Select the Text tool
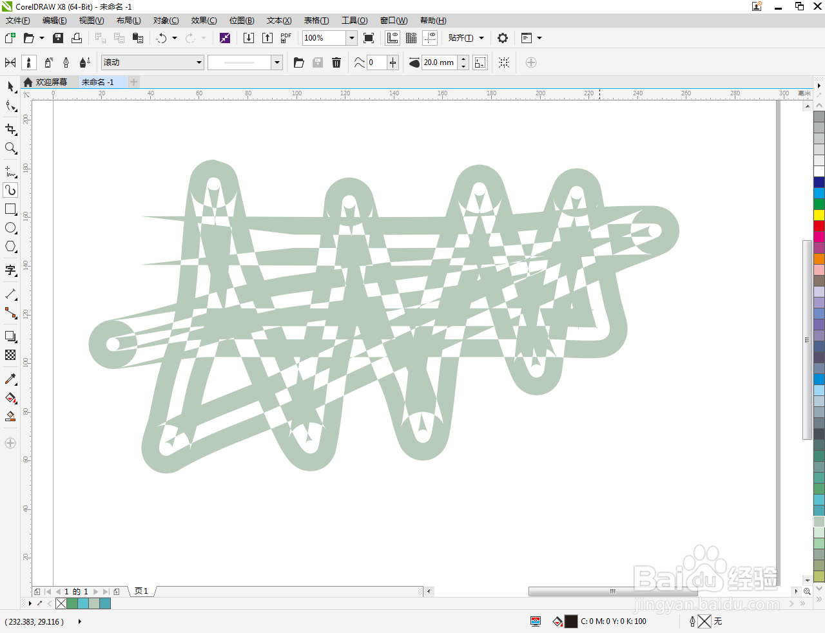This screenshot has width=825, height=633. 10,270
